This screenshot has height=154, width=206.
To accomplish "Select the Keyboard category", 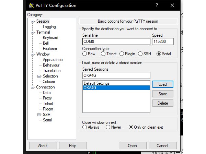I will (50, 38).
